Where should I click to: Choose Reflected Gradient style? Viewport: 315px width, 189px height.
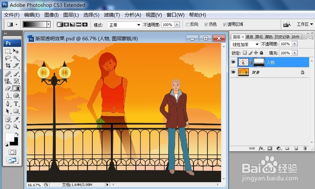click(79, 24)
